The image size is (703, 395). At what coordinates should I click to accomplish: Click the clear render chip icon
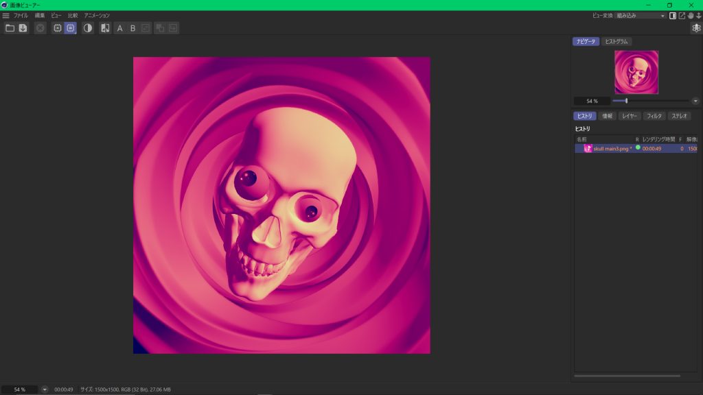click(x=58, y=28)
